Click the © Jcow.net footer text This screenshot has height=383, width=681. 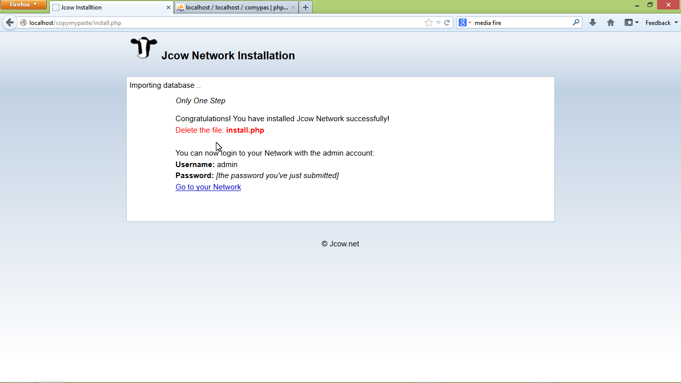(x=340, y=244)
